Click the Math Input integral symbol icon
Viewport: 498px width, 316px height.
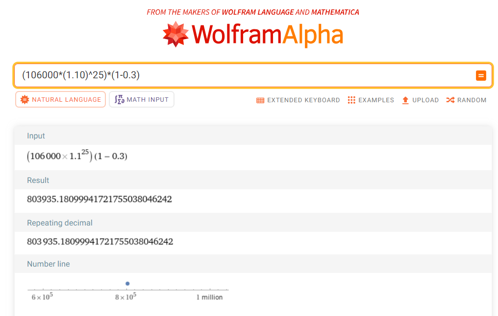[119, 100]
